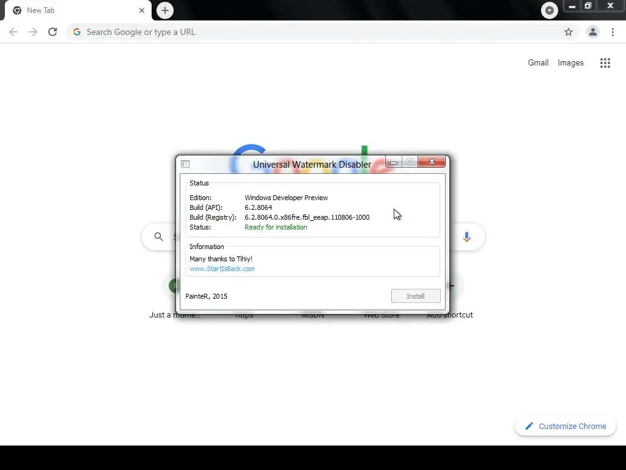This screenshot has width=626, height=470.
Task: Close the New Tab tab
Action: 142,10
